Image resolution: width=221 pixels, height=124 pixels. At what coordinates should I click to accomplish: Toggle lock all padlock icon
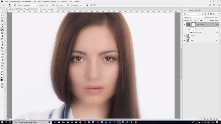point(201,20)
